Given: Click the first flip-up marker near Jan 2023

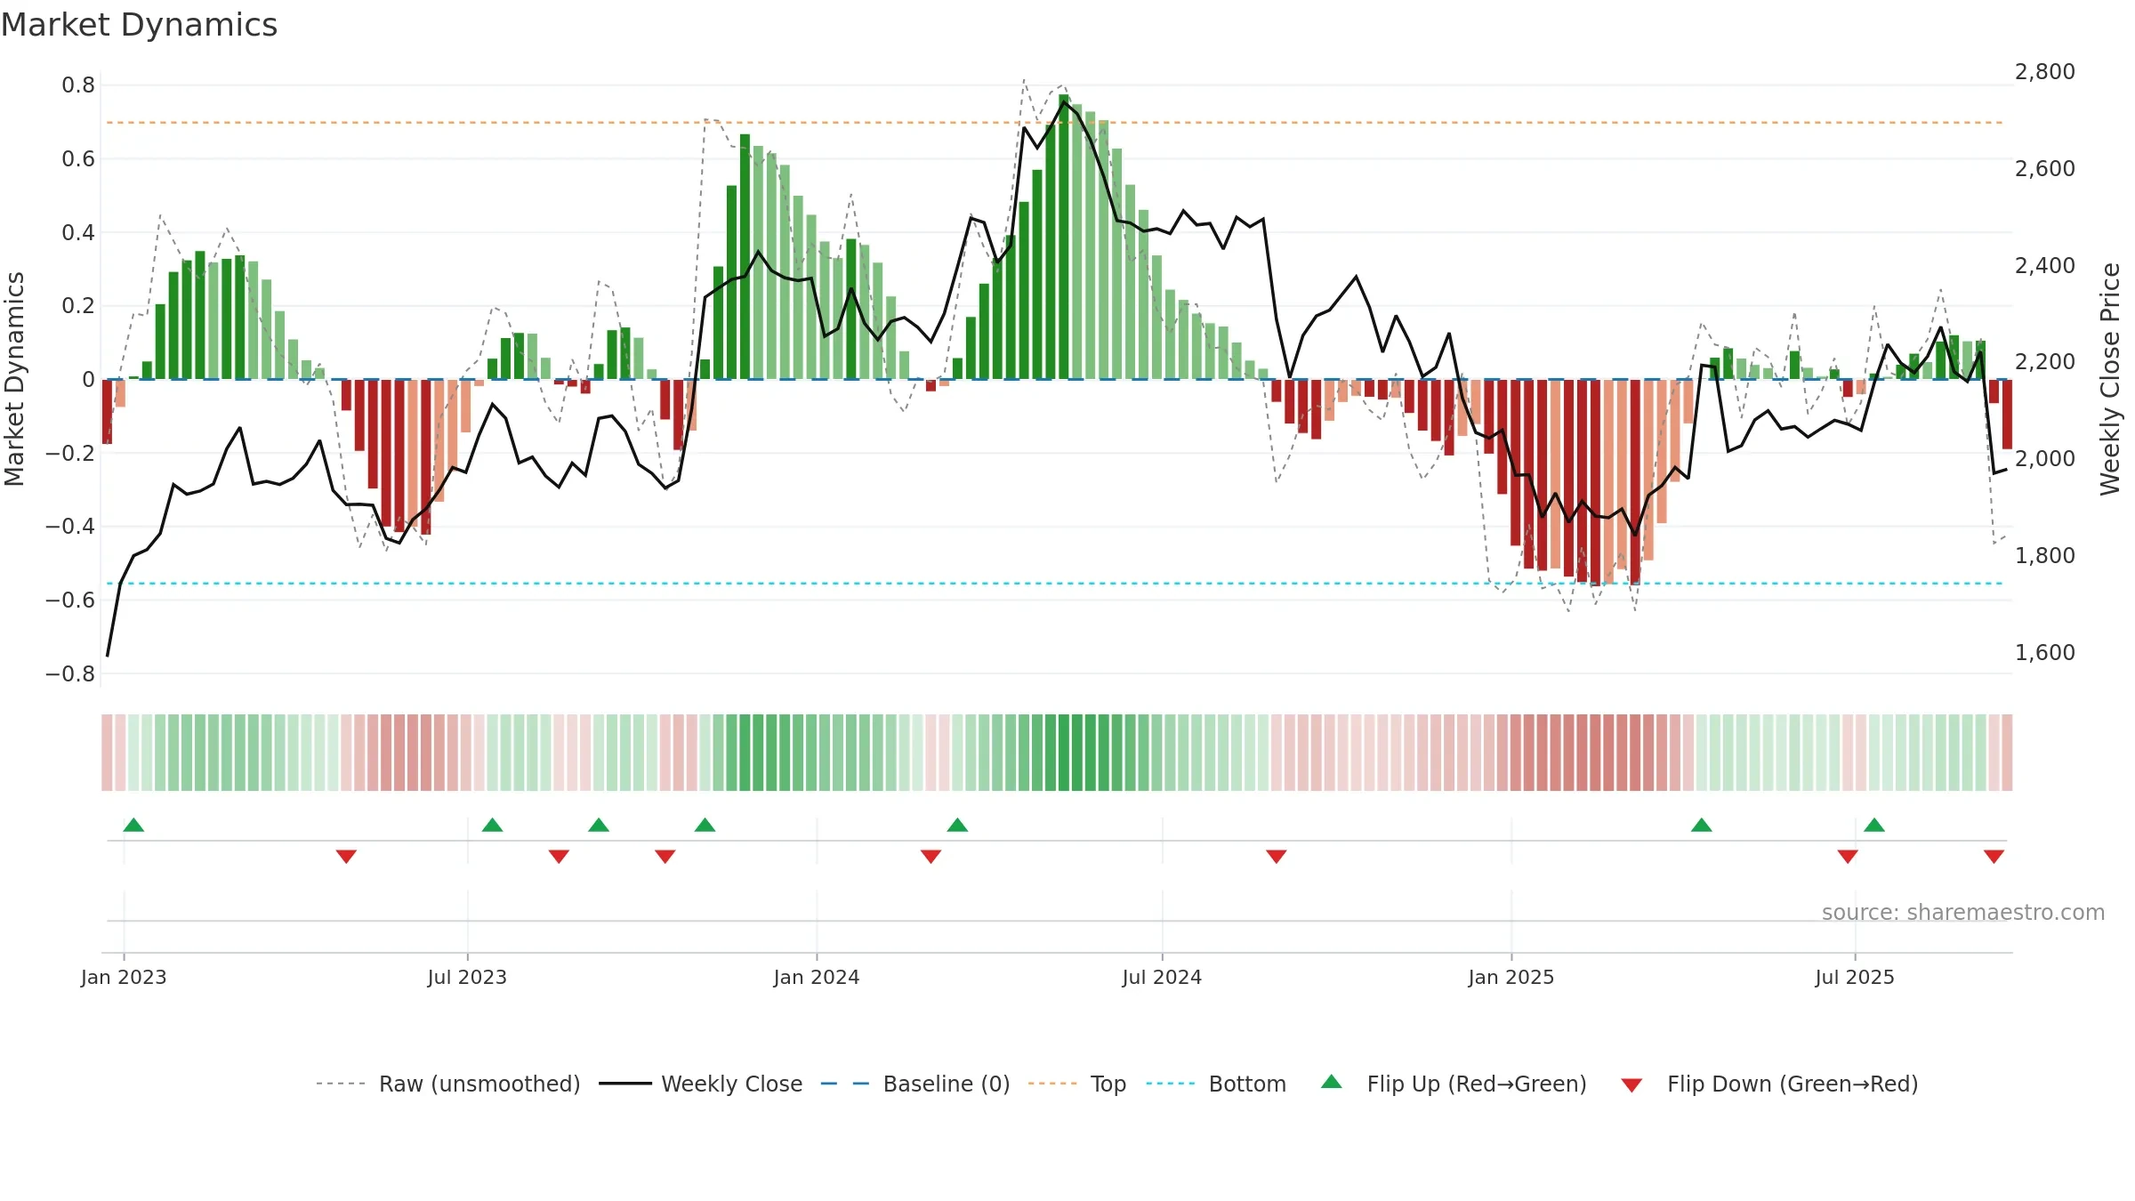Looking at the screenshot, I should [x=133, y=825].
